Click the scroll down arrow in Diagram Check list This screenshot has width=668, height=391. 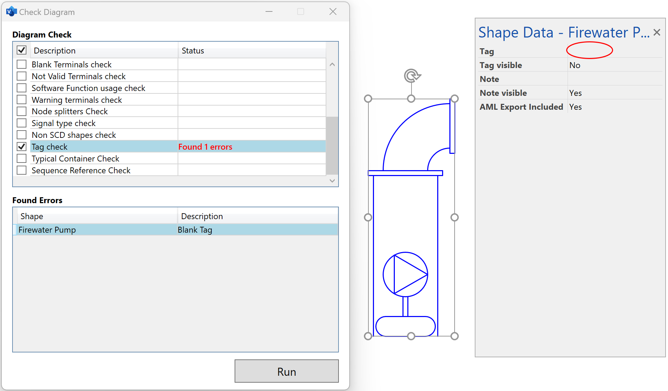click(x=332, y=181)
